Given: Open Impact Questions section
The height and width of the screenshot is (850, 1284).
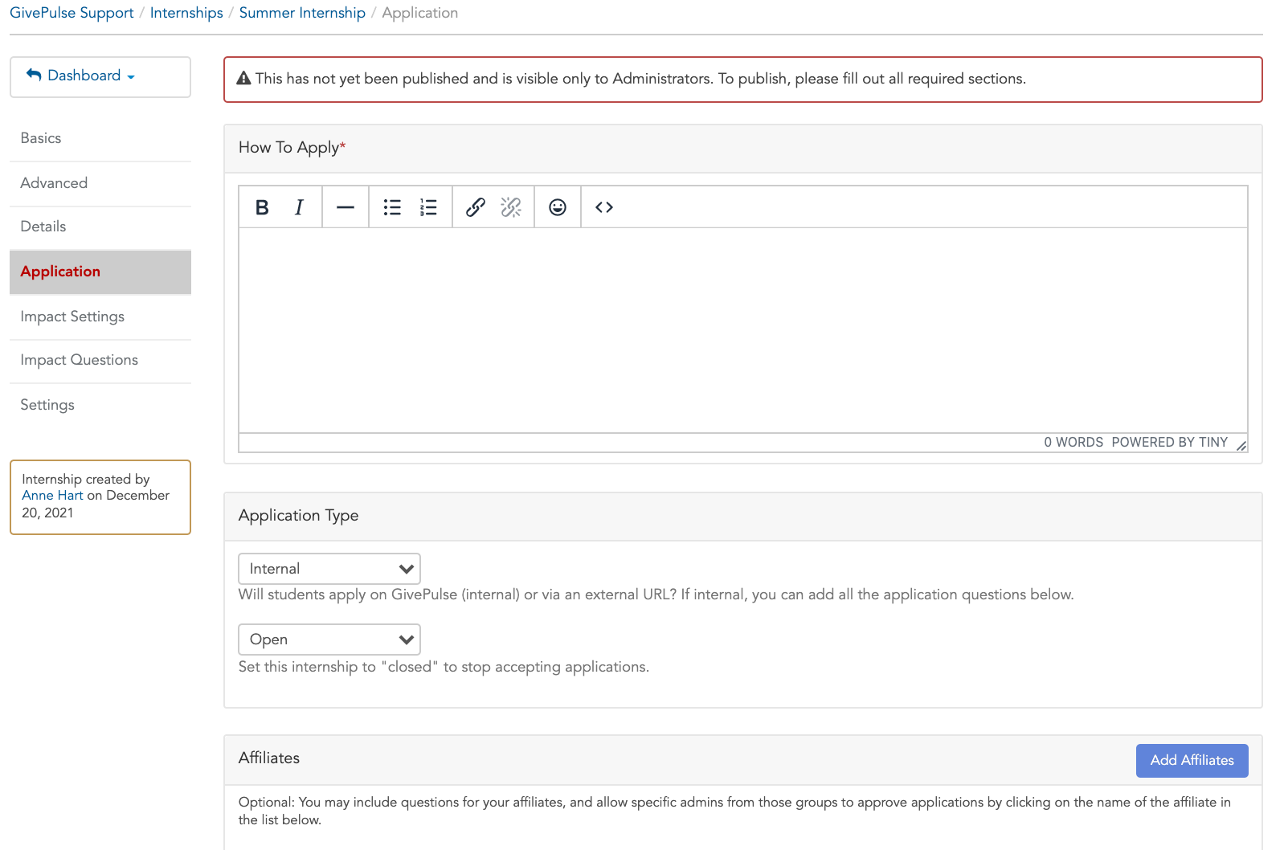Looking at the screenshot, I should [100, 360].
